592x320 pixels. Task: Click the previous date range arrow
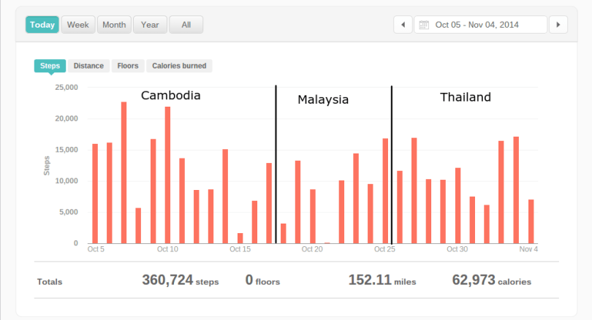(x=403, y=25)
